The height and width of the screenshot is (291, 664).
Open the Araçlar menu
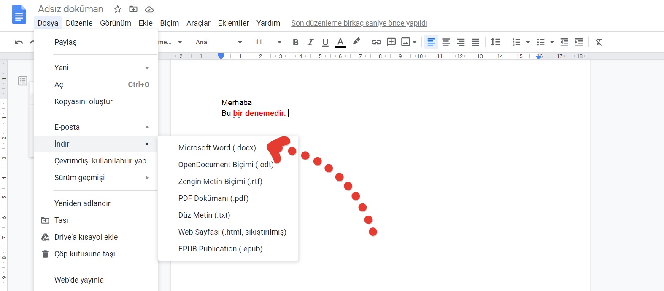pos(198,23)
